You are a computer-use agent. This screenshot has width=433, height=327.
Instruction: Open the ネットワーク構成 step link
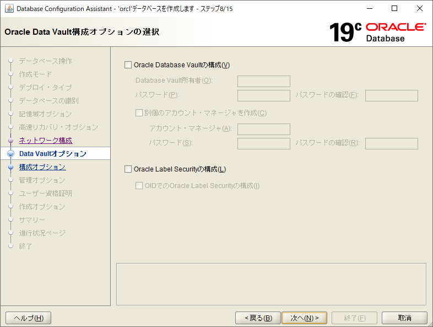[46, 141]
